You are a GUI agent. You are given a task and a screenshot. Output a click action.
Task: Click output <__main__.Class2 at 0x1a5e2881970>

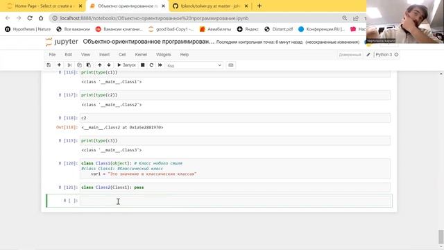pyautogui.click(x=122, y=128)
